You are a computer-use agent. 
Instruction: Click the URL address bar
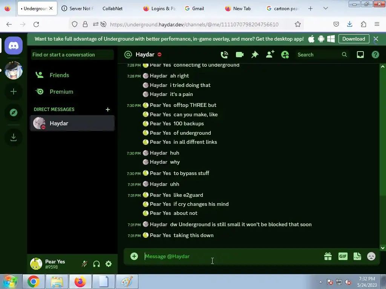(195, 24)
